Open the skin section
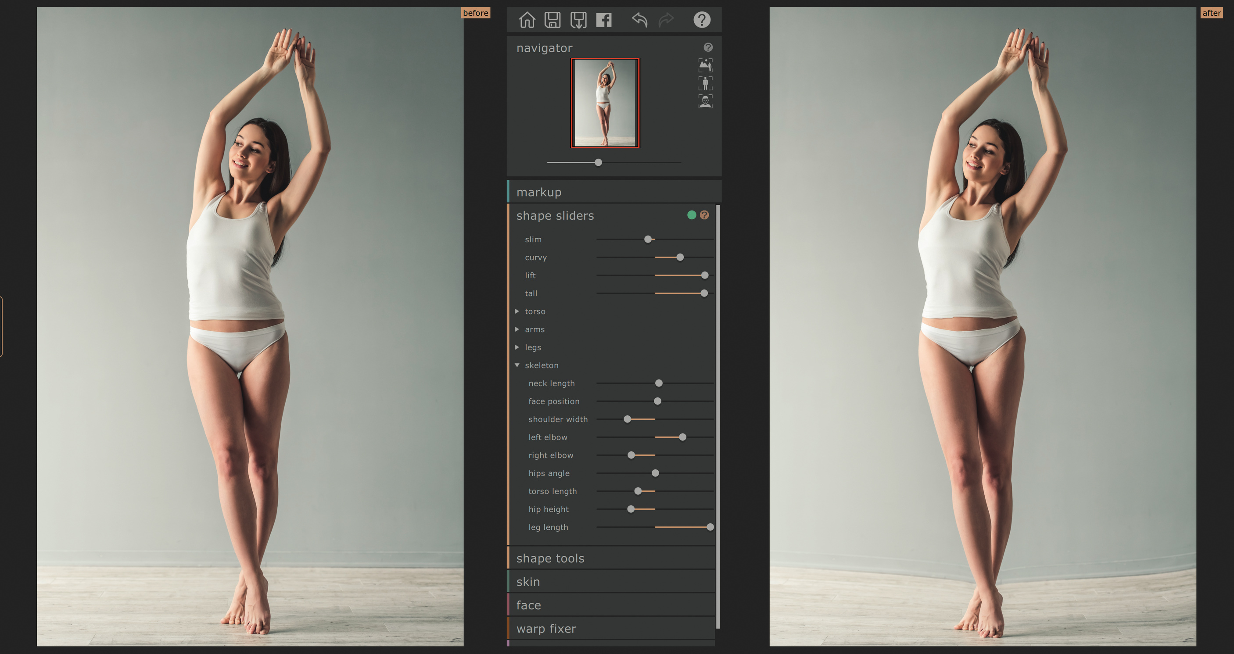 528,582
